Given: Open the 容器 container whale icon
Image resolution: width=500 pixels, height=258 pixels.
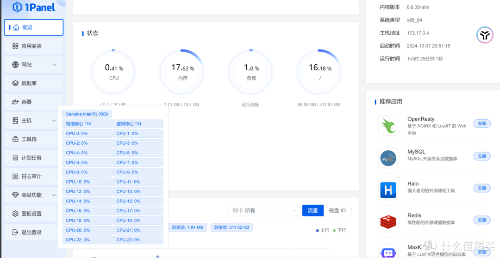Looking at the screenshot, I should [x=16, y=102].
